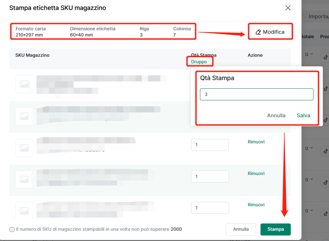Click Salva in the Qtà Stampa popup
Screen dimensions: 329x241
[x=304, y=116]
